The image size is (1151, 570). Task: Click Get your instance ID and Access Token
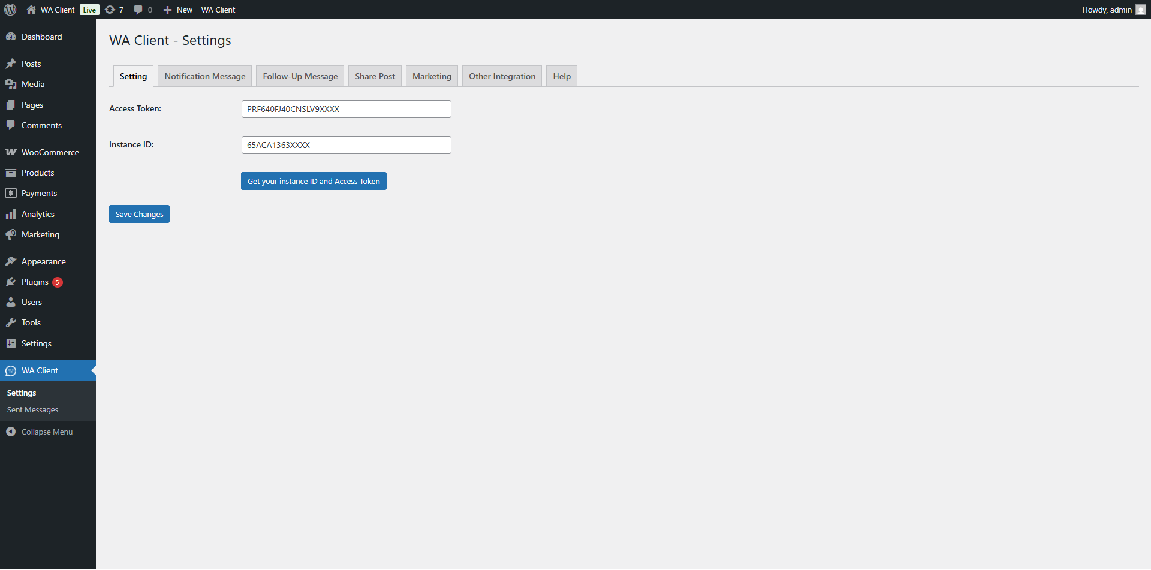click(314, 181)
